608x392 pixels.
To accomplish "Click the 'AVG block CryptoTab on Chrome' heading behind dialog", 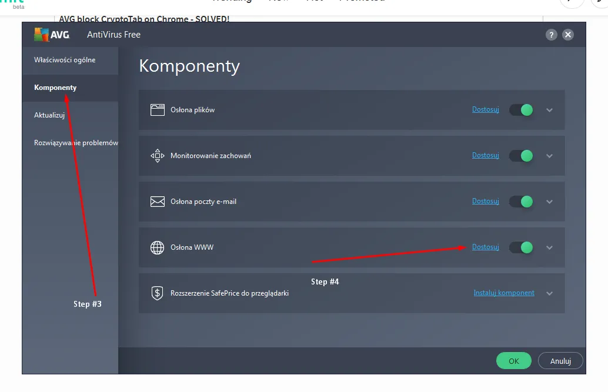I will coord(144,19).
